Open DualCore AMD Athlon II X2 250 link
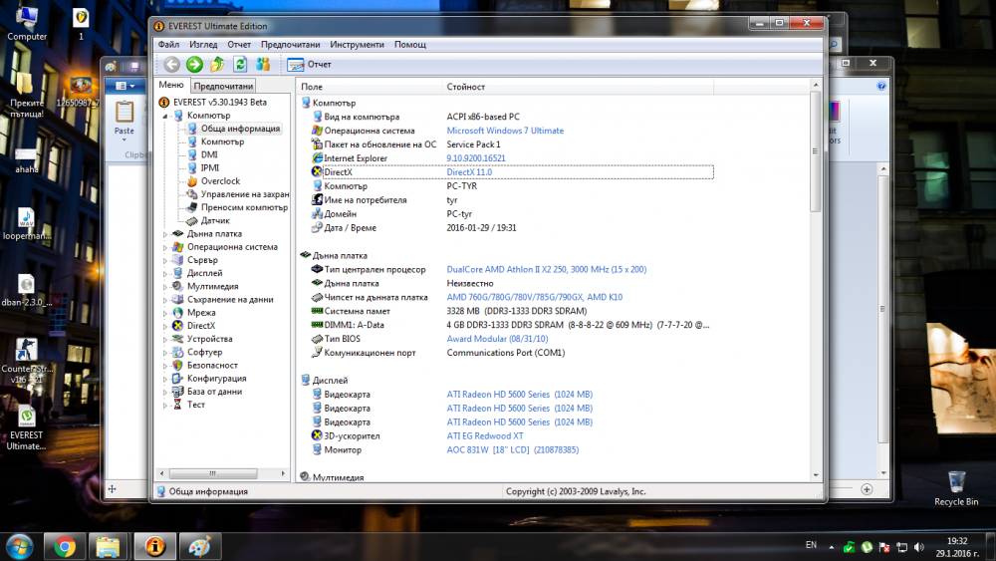The image size is (996, 561). (x=546, y=269)
